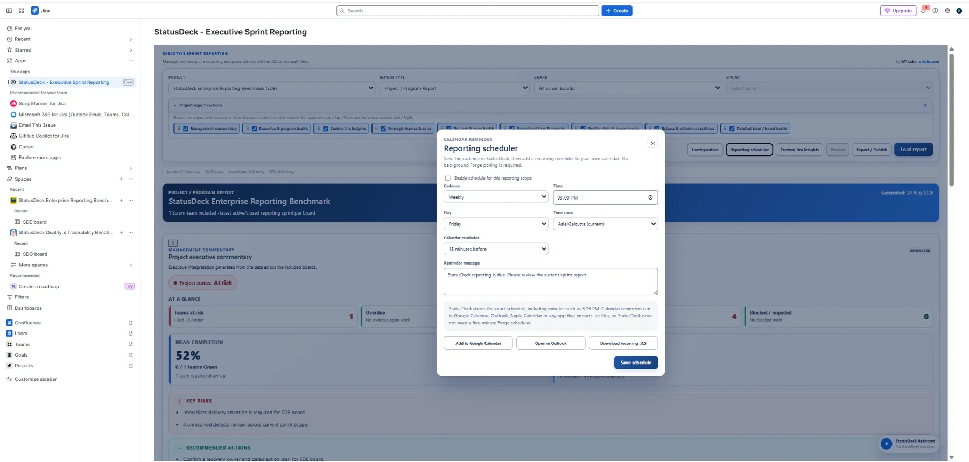This screenshot has width=969, height=462.
Task: Click the page vertical scrollbar
Action: 951,119
